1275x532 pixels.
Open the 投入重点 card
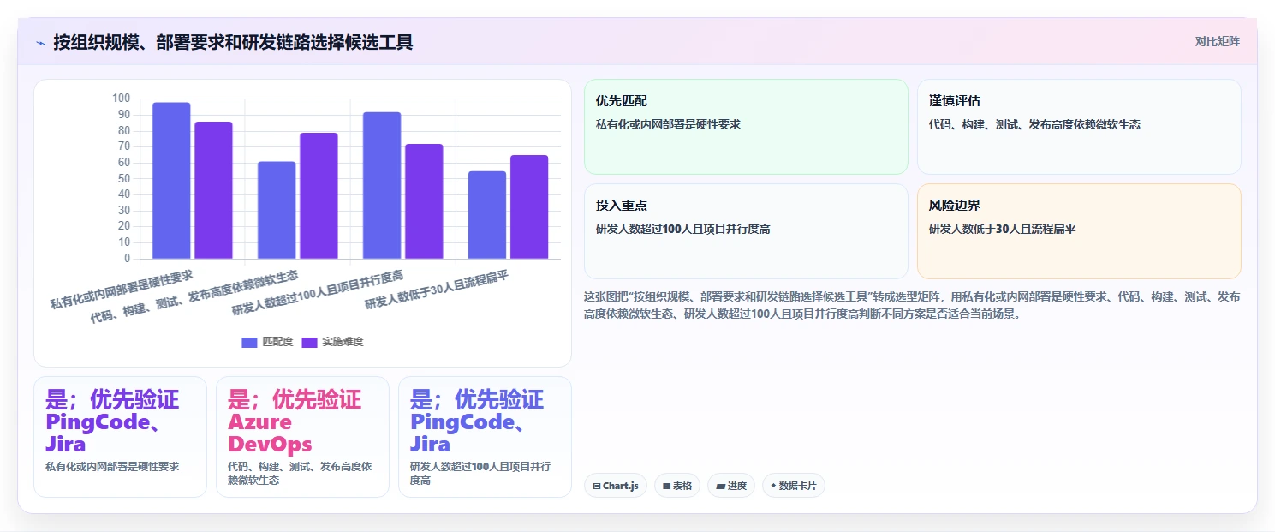[746, 231]
